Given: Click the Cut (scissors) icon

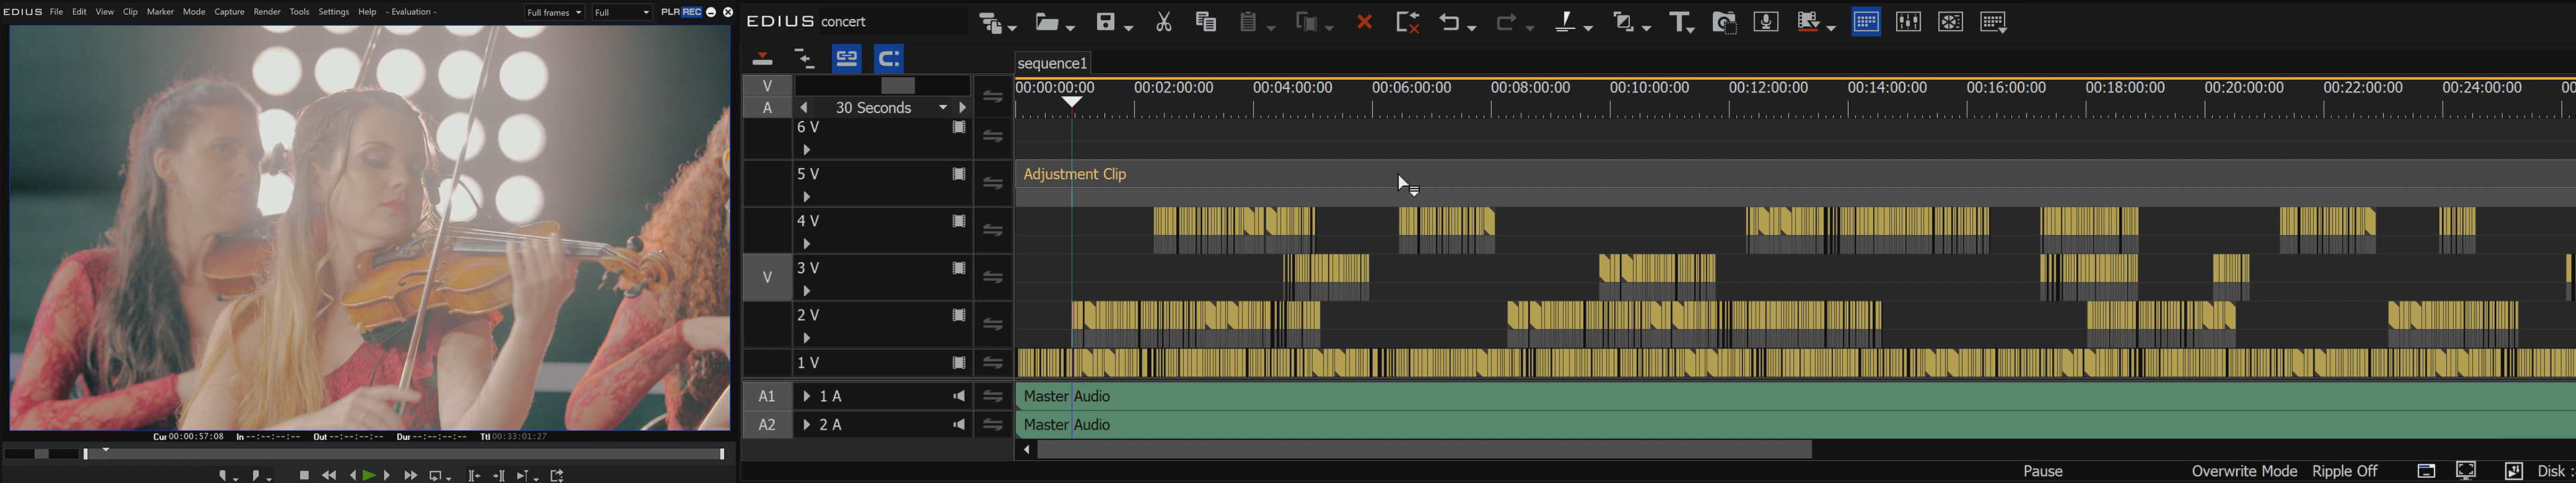Looking at the screenshot, I should (1163, 22).
